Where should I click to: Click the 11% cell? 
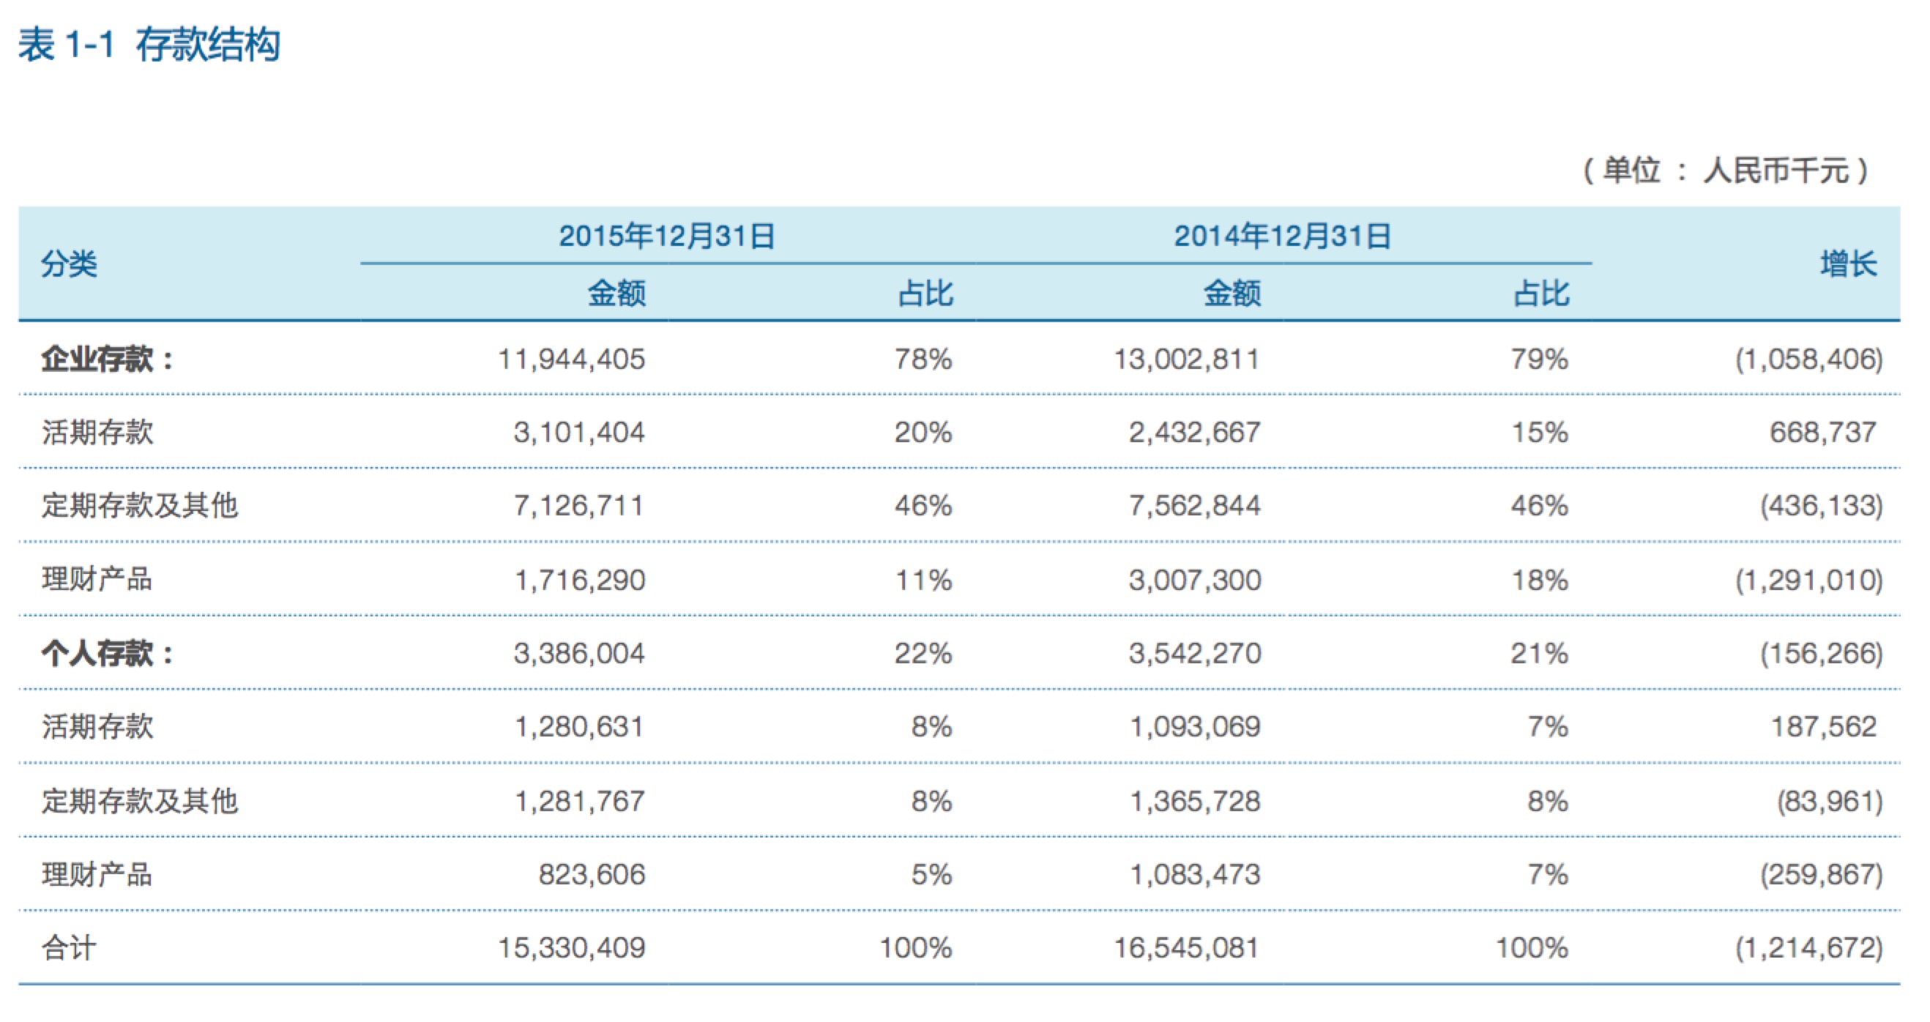924,581
